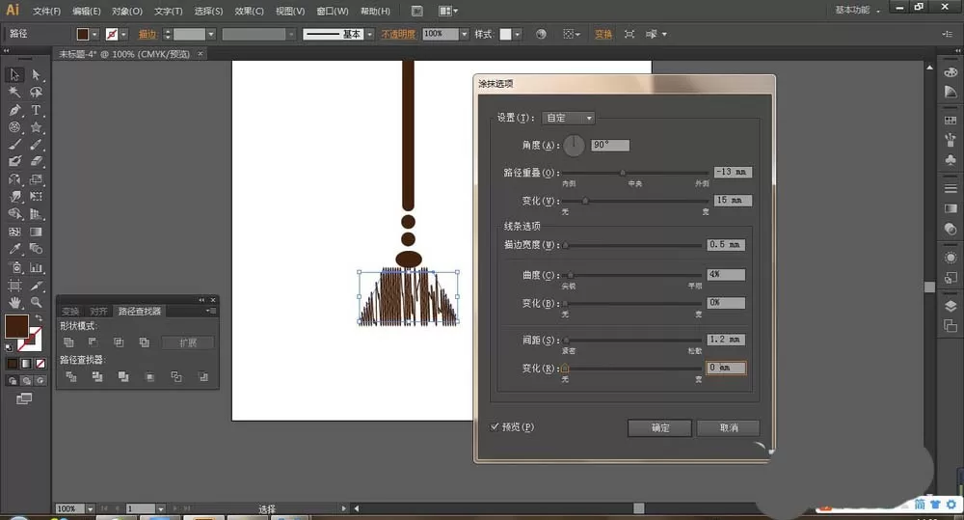
Task: Confirm scribble options with 确定
Action: [x=659, y=427]
